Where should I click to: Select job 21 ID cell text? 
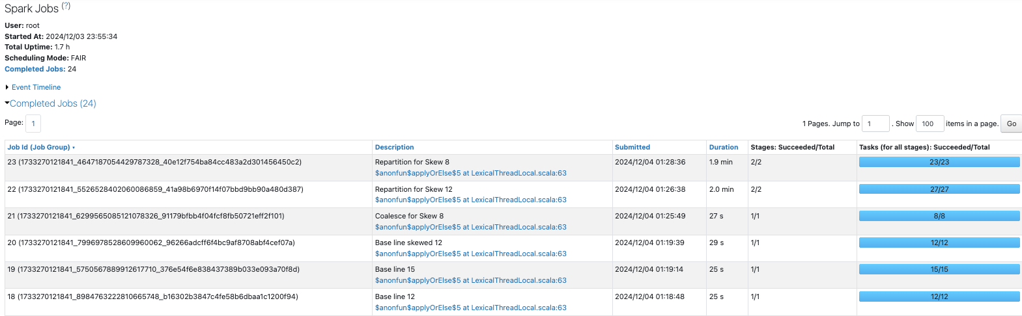pos(146,216)
